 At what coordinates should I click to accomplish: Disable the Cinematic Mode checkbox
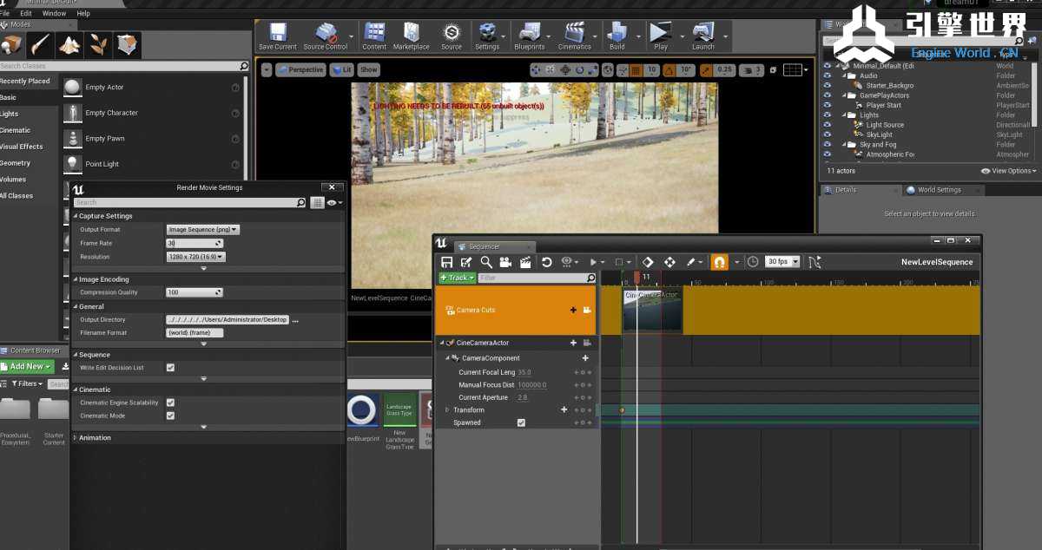click(x=170, y=416)
